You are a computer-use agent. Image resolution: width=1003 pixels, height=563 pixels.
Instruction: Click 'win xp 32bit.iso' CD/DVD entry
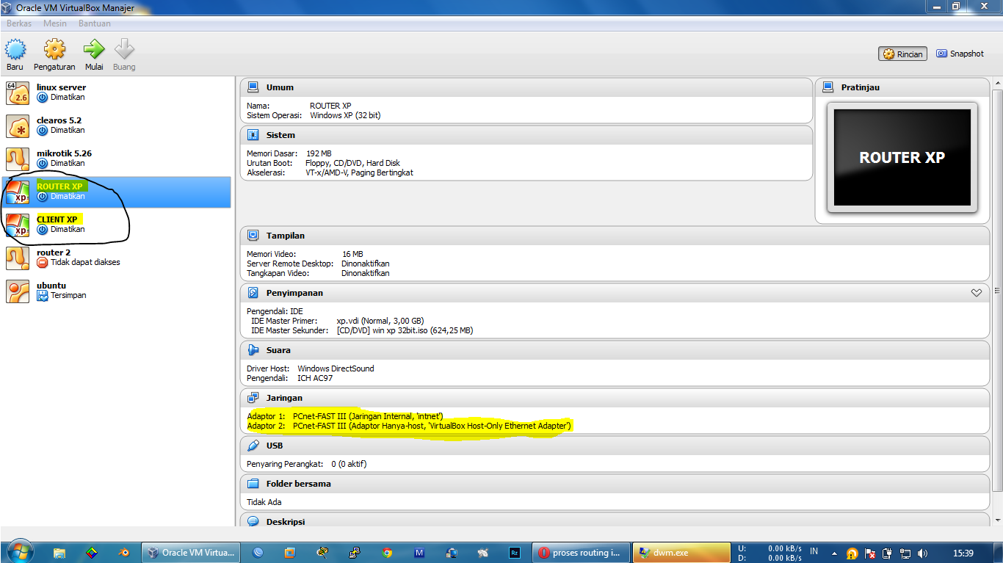[405, 330]
